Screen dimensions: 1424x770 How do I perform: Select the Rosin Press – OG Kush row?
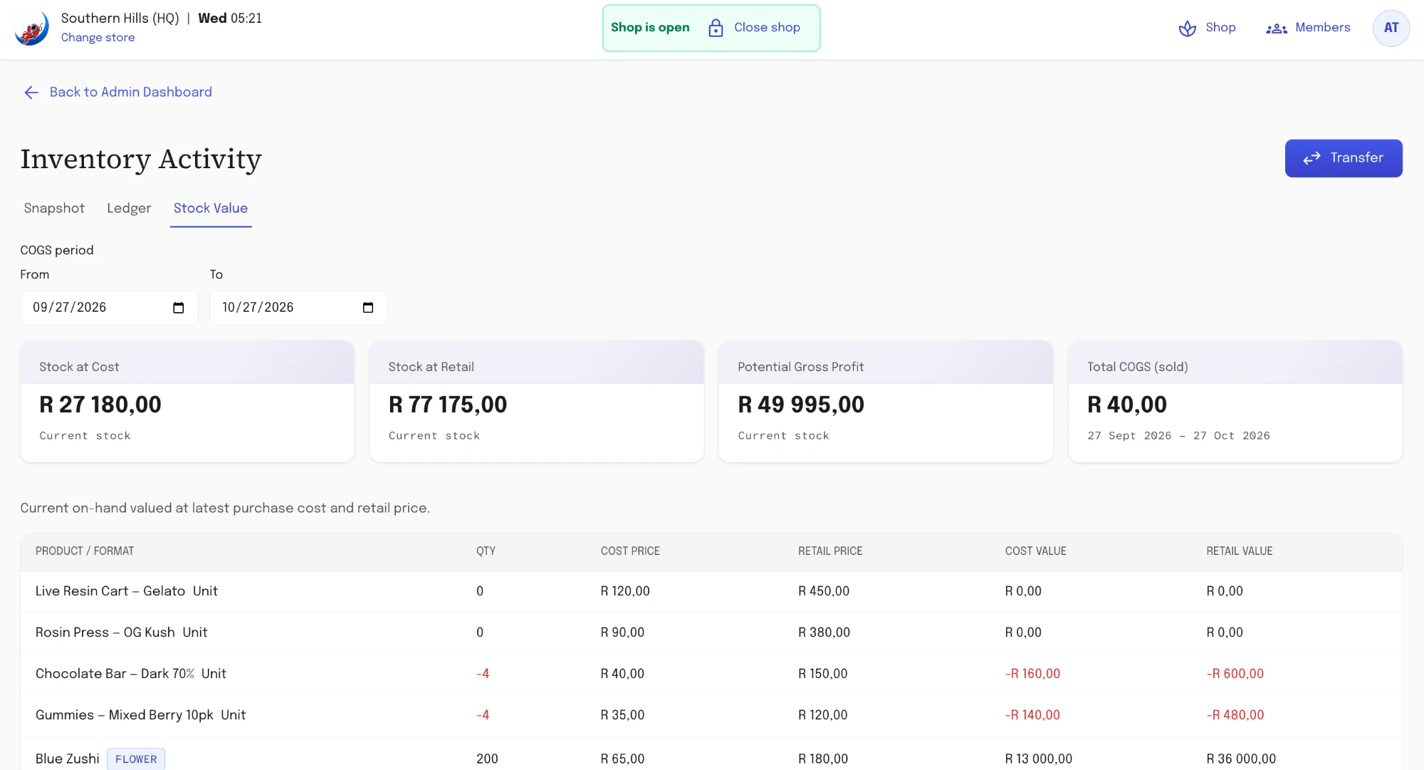tap(711, 633)
